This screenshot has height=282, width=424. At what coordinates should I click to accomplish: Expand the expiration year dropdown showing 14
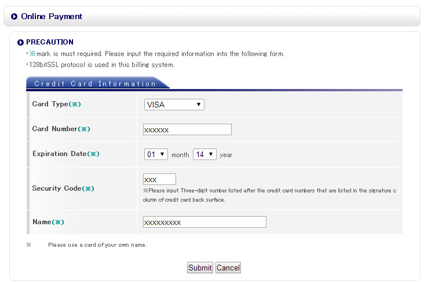click(x=204, y=154)
